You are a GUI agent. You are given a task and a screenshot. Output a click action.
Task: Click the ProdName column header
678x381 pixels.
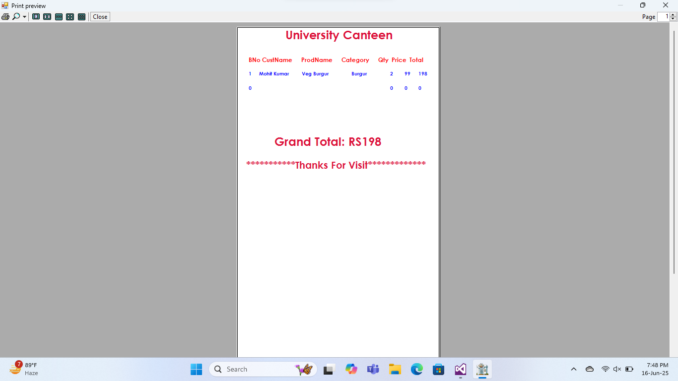[317, 60]
